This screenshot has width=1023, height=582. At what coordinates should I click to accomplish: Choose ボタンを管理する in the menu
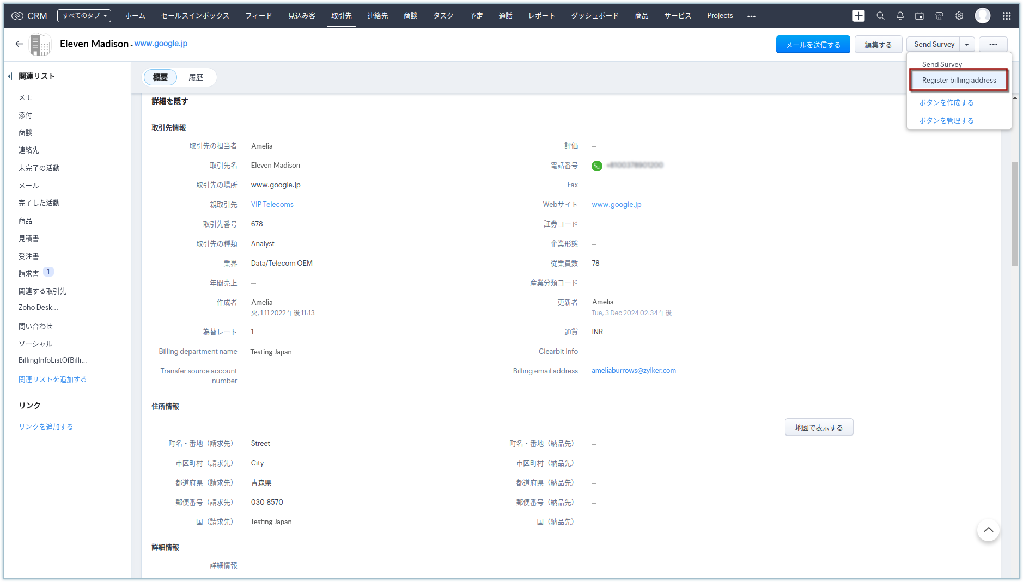click(x=946, y=120)
